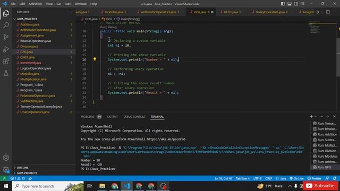Toggle the Primary Side Bar layout icon
The image size is (340, 191).
point(283,4)
